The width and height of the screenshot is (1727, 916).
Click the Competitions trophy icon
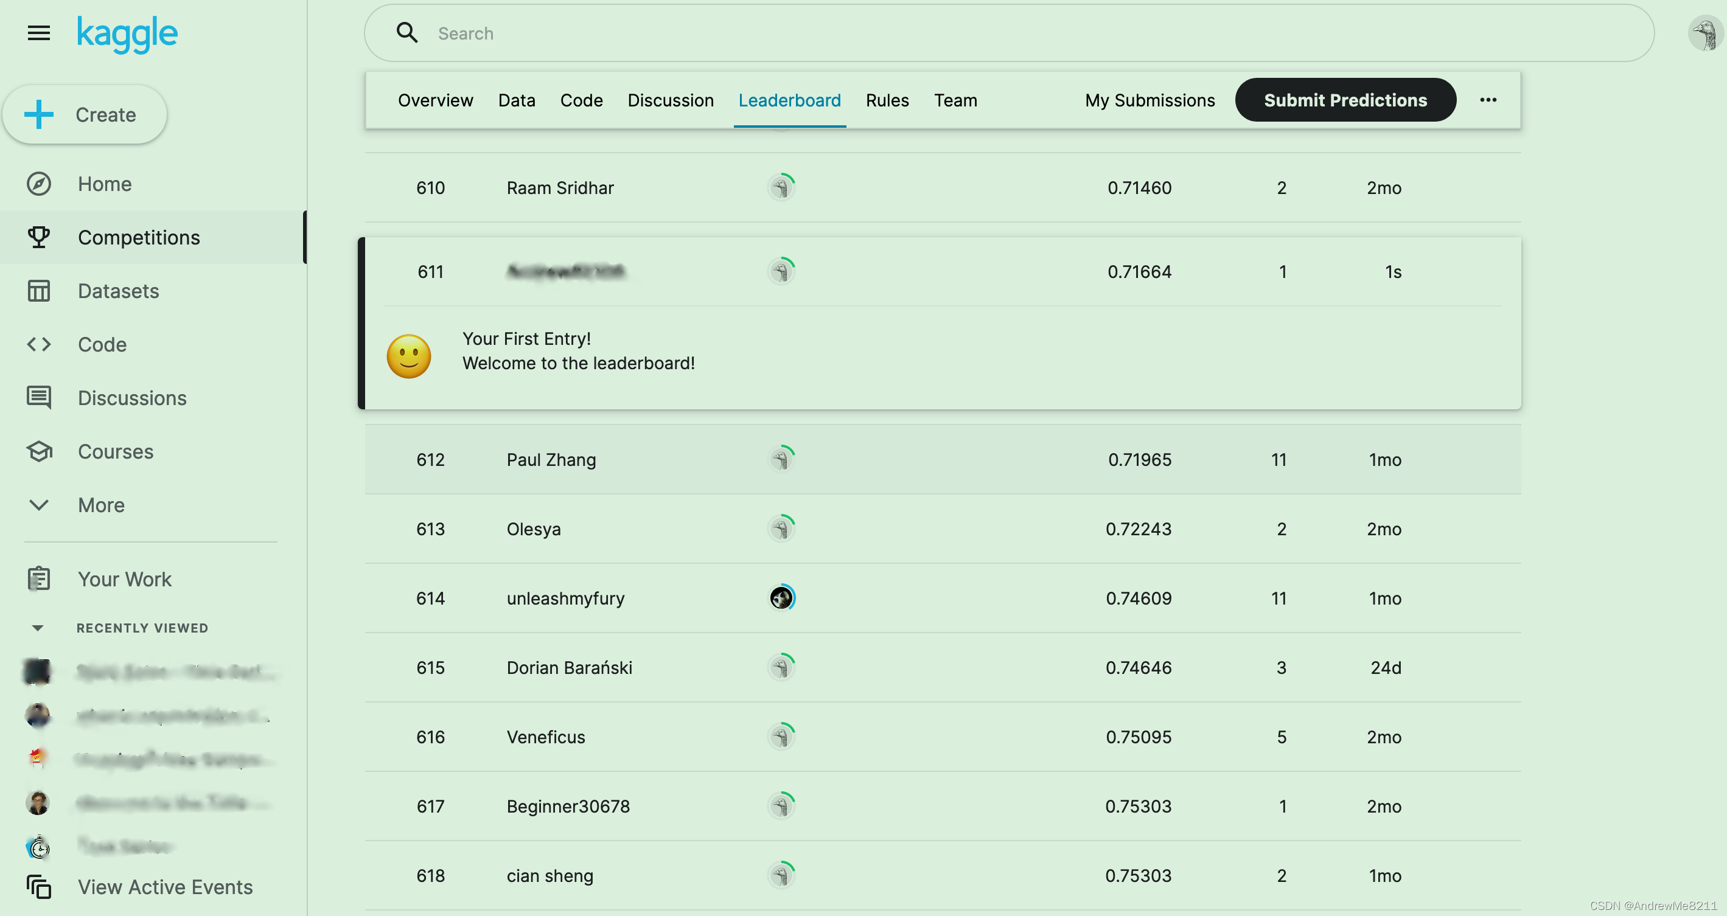click(39, 237)
